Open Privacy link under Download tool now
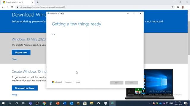The width and height of the screenshot is (190, 106). click(15, 95)
